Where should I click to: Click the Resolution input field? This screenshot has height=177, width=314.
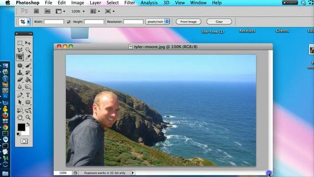click(133, 22)
